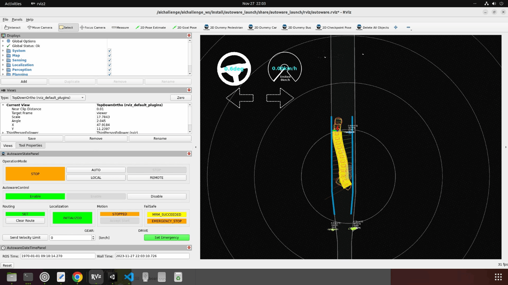Open Settings gear in the dock
The width and height of the screenshot is (508, 285).
[x=44, y=277]
